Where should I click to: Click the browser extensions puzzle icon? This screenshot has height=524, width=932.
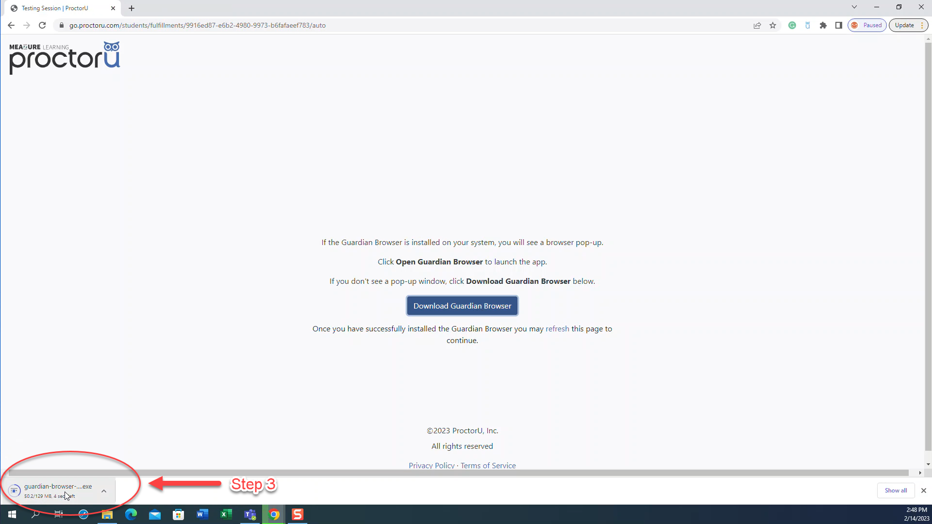[824, 25]
